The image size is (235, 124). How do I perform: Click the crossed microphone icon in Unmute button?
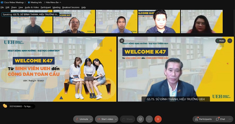(77, 119)
